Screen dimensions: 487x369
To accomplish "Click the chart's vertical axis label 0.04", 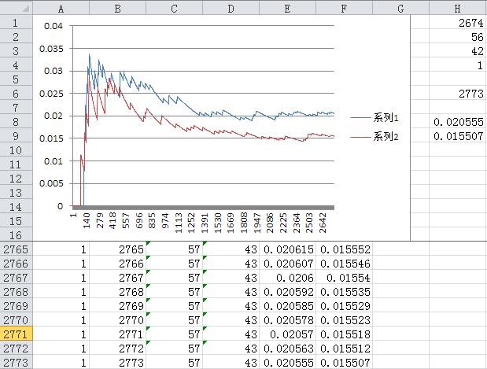I will [53, 26].
